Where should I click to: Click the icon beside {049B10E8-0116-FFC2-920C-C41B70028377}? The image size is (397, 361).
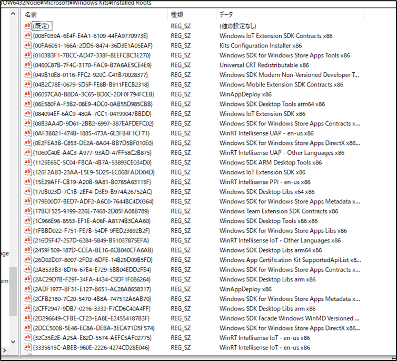pyautogui.click(x=27, y=74)
